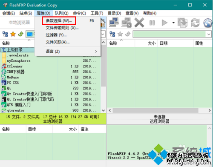
Task: Click the Transfer files icon
Action: (x=183, y=23)
